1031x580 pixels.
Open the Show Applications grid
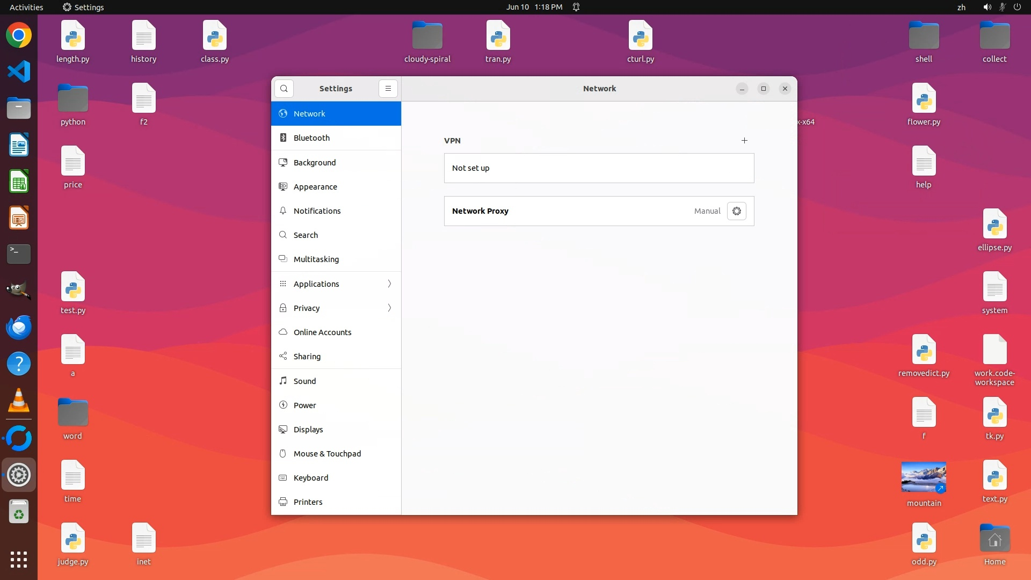[19, 560]
